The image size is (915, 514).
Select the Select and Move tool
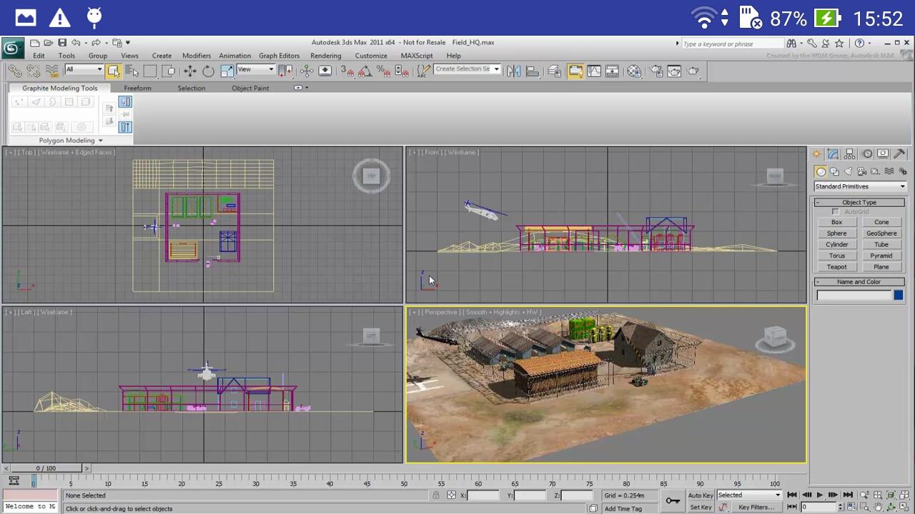click(x=190, y=71)
